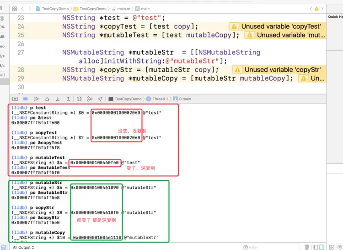Open the "Unused variable 'copyStr'" warning message
The width and height of the screenshot is (343, 250).
click(283, 70)
